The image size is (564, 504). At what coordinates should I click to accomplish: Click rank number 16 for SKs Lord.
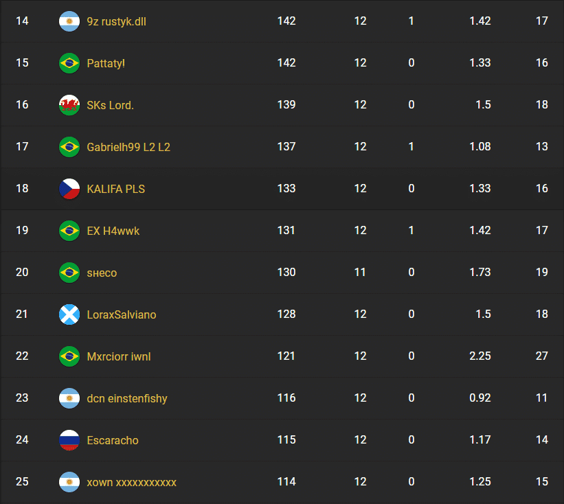click(22, 105)
